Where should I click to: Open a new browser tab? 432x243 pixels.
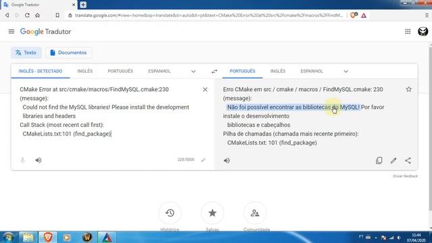pyautogui.click(x=83, y=5)
